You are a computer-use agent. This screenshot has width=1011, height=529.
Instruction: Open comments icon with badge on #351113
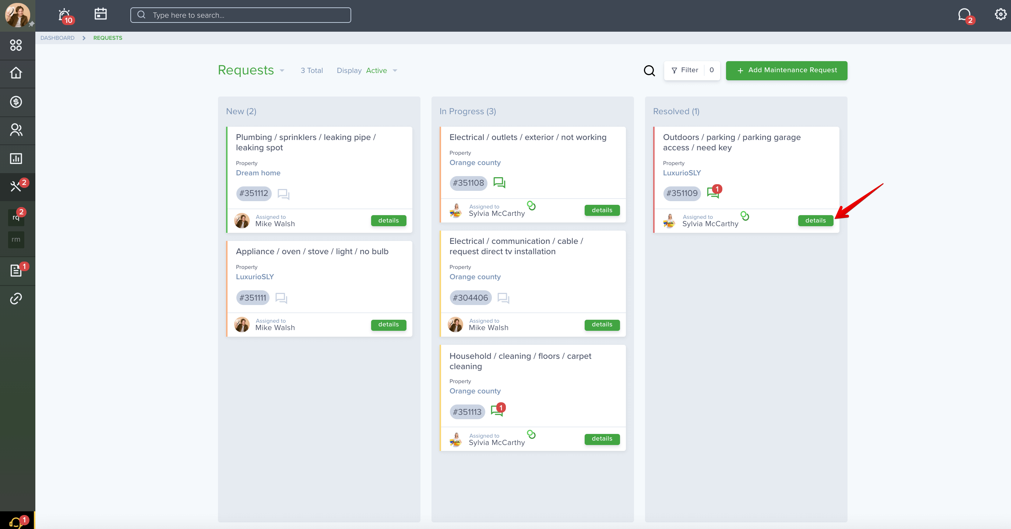point(498,410)
